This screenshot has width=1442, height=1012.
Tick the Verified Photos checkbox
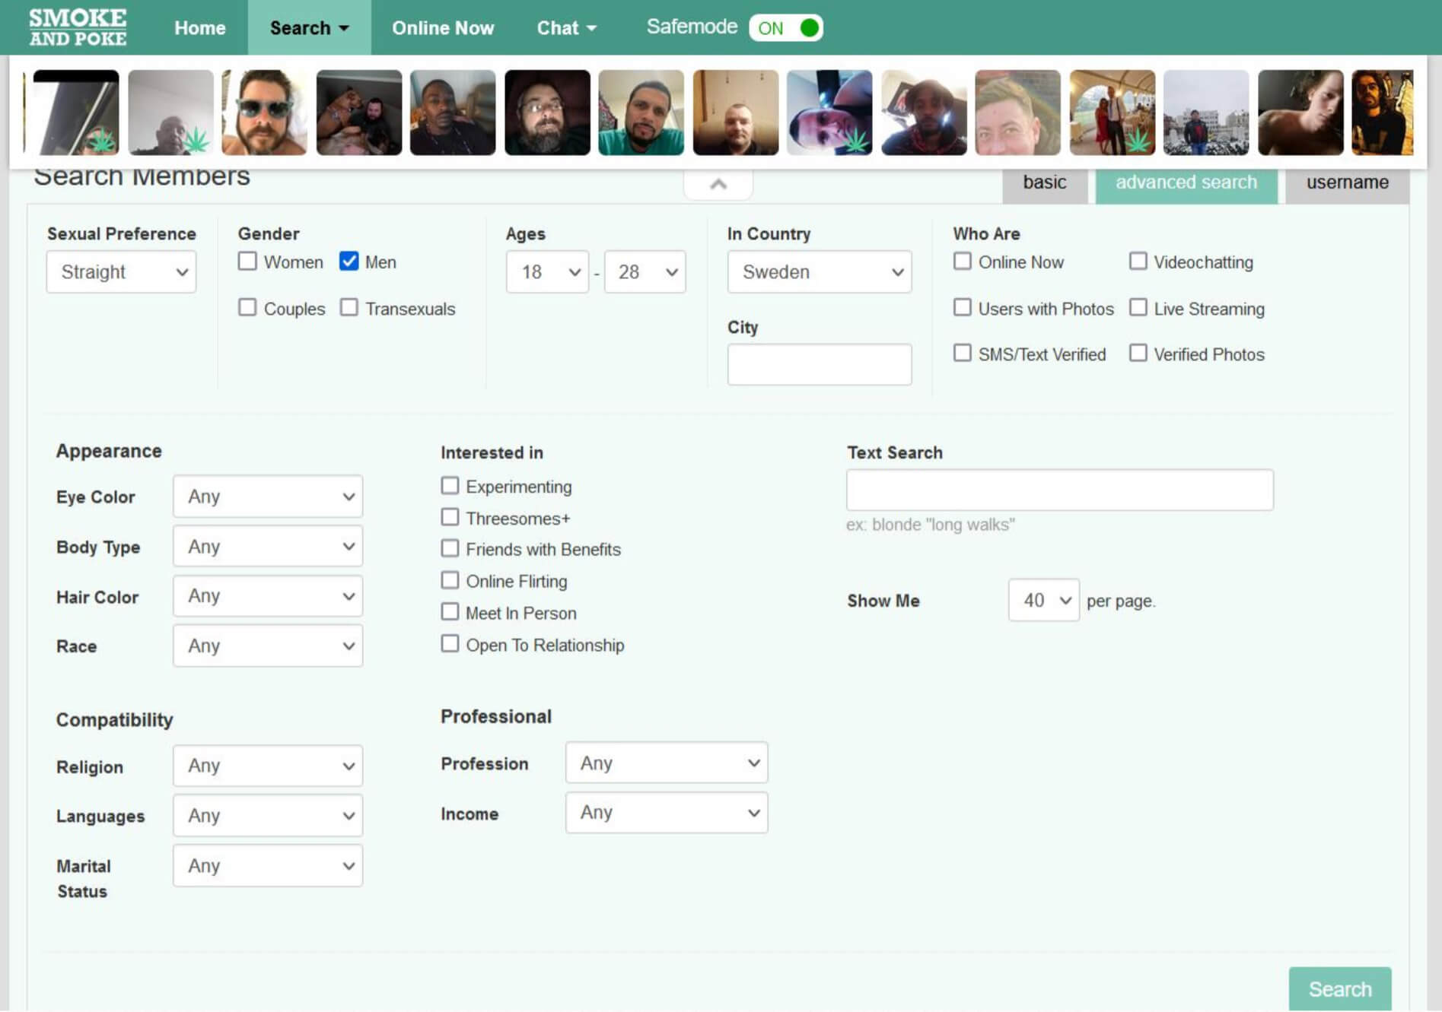point(1138,354)
